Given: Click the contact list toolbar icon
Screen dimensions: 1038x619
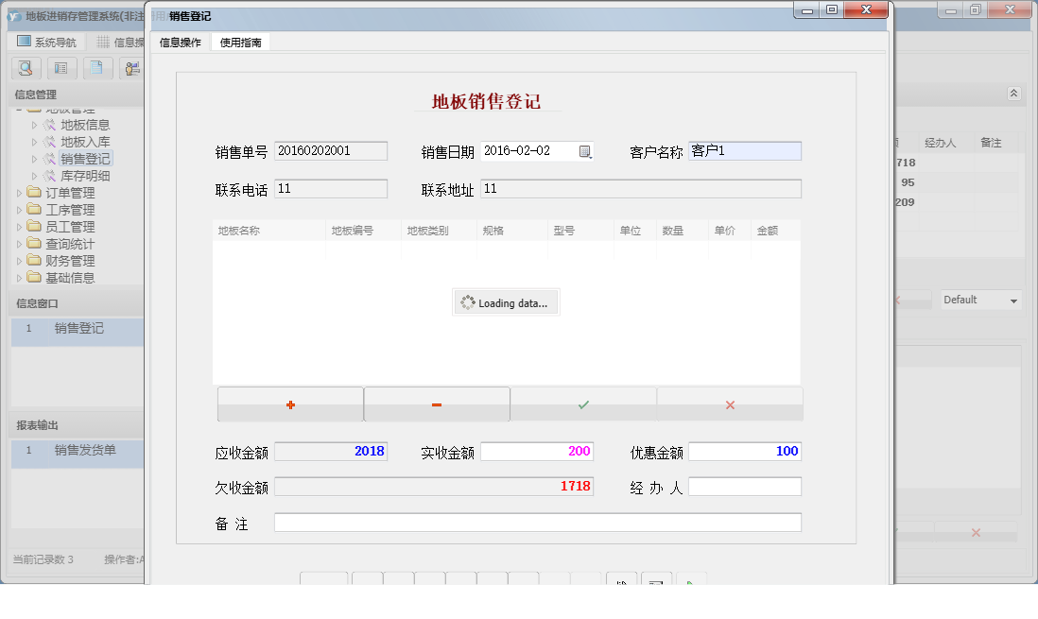Looking at the screenshot, I should coord(61,68).
